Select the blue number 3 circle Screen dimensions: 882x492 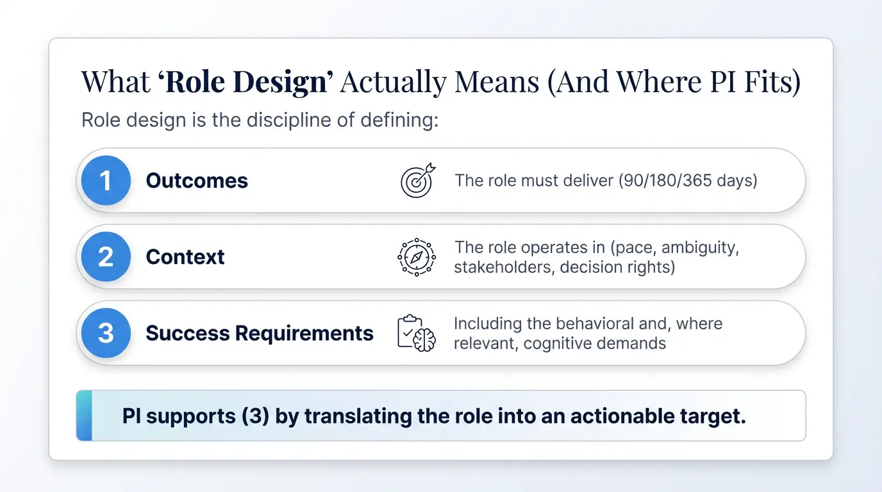pyautogui.click(x=106, y=333)
